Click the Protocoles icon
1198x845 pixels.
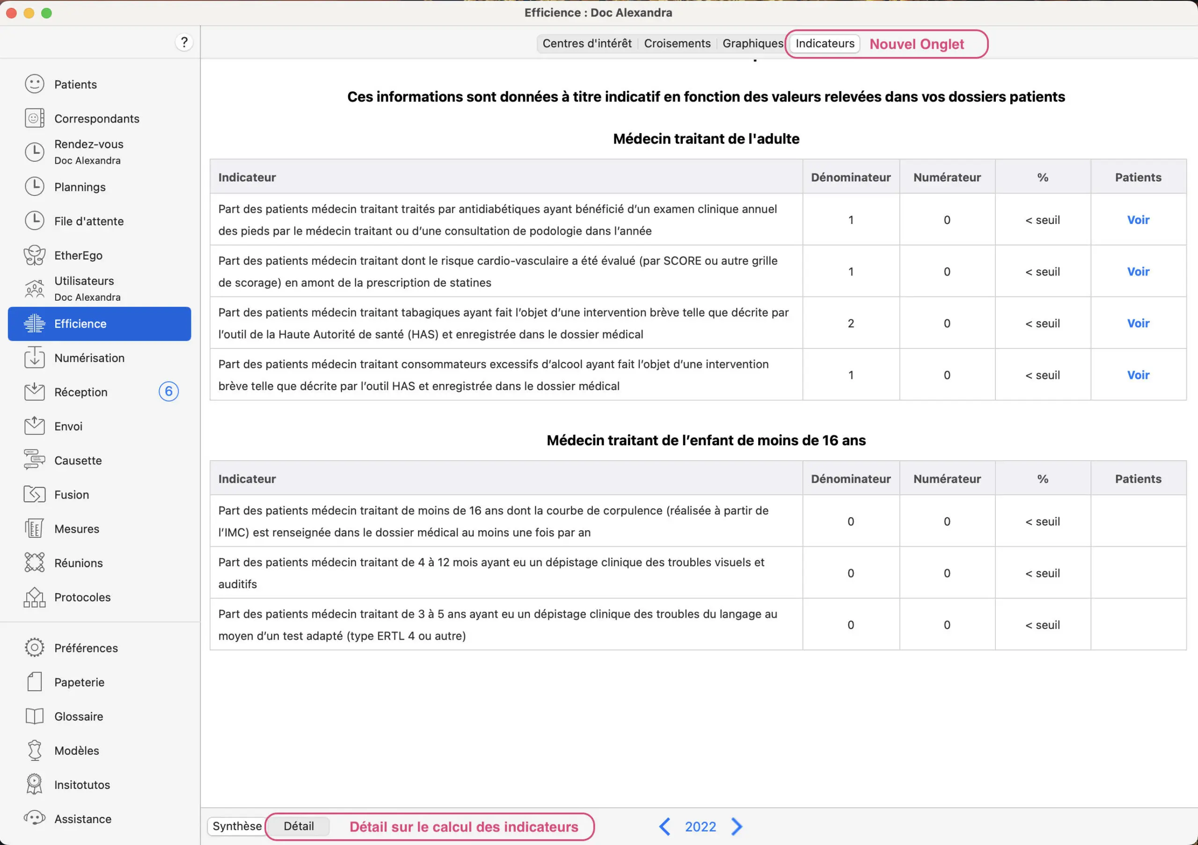(35, 597)
